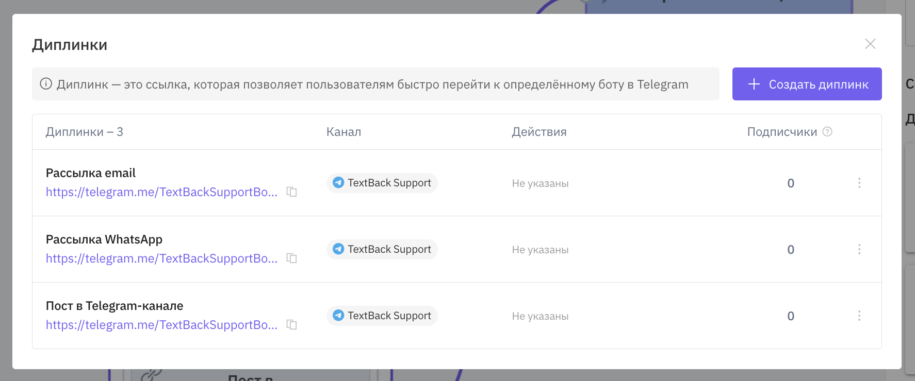Click the TextBack Support chip in Рассылка WhatsApp row

point(382,249)
